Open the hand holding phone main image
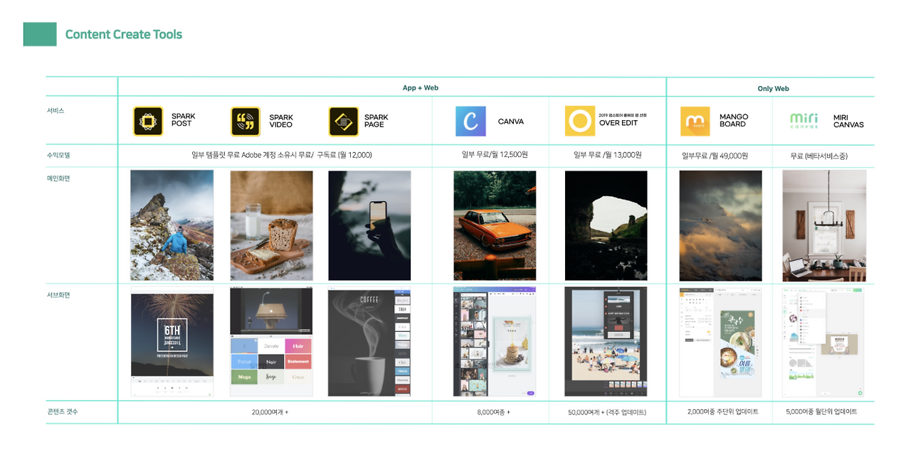The image size is (911, 452). (369, 225)
